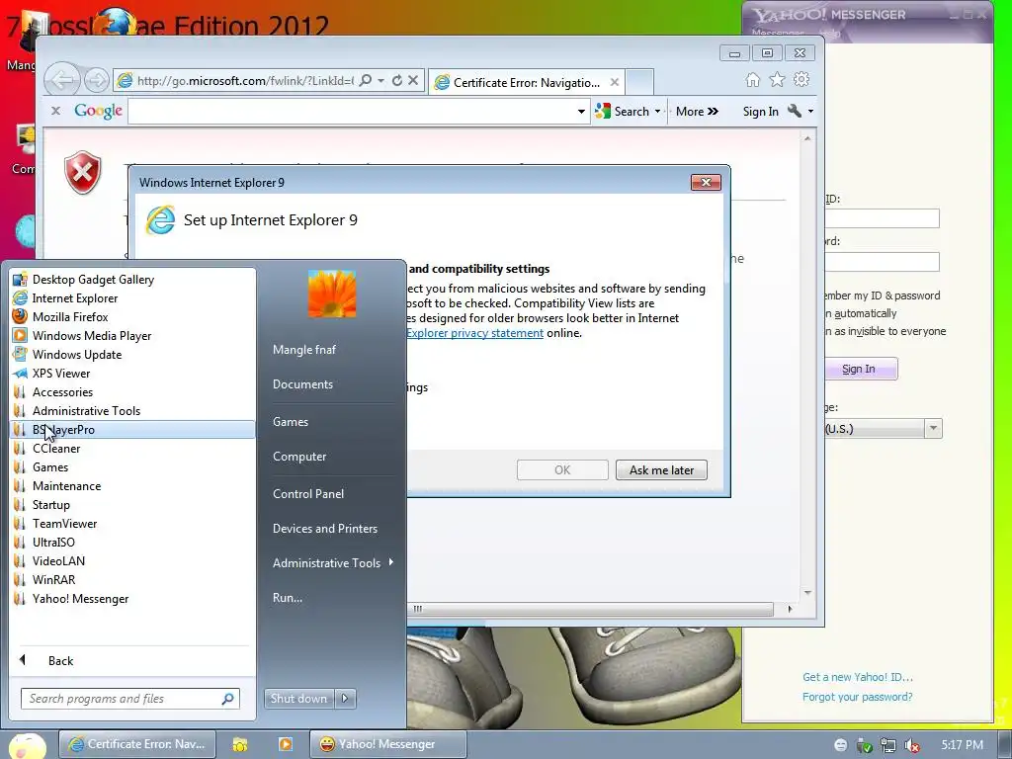This screenshot has width=1012, height=759.
Task: Click the Windows Start orb
Action: (27, 745)
